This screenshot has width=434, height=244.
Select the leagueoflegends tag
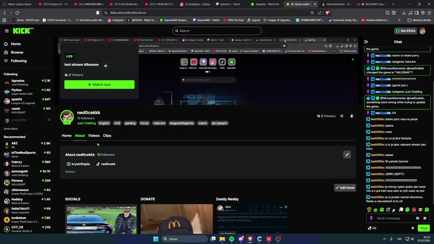182,123
